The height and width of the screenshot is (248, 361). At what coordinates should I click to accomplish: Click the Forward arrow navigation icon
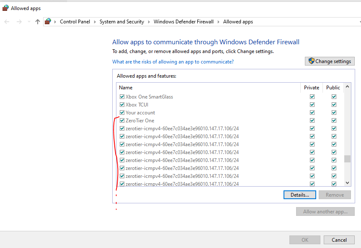click(x=19, y=22)
